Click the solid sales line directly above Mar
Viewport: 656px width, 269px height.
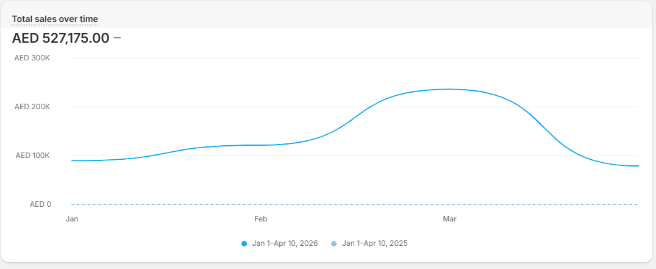pos(450,89)
